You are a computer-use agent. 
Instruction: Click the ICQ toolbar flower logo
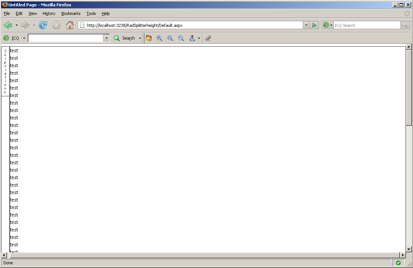click(6, 38)
